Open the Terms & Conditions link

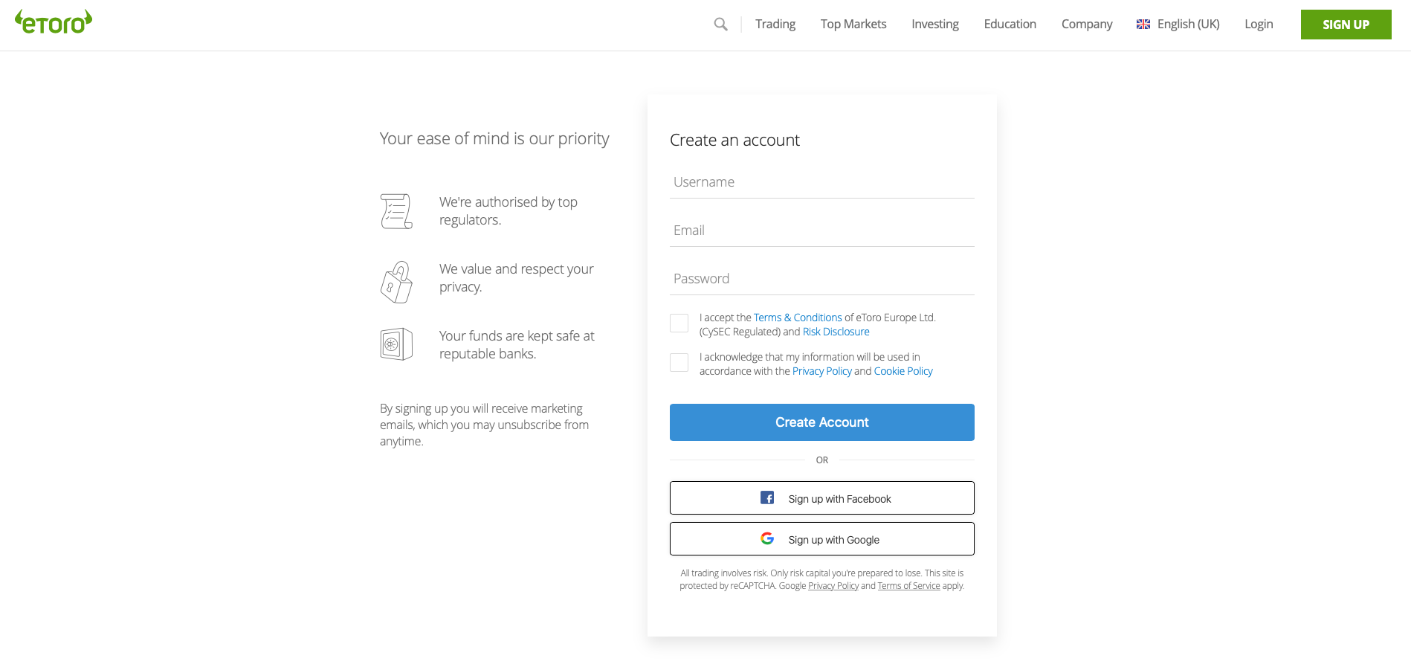[798, 318]
